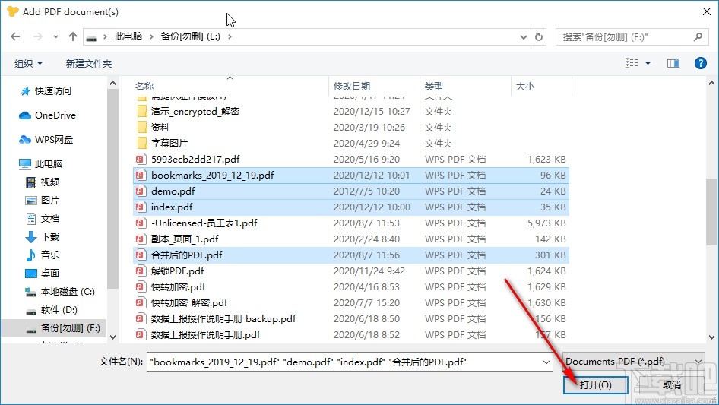Click up arrow of sidebar scrollbar
The width and height of the screenshot is (719, 405).
[x=112, y=83]
